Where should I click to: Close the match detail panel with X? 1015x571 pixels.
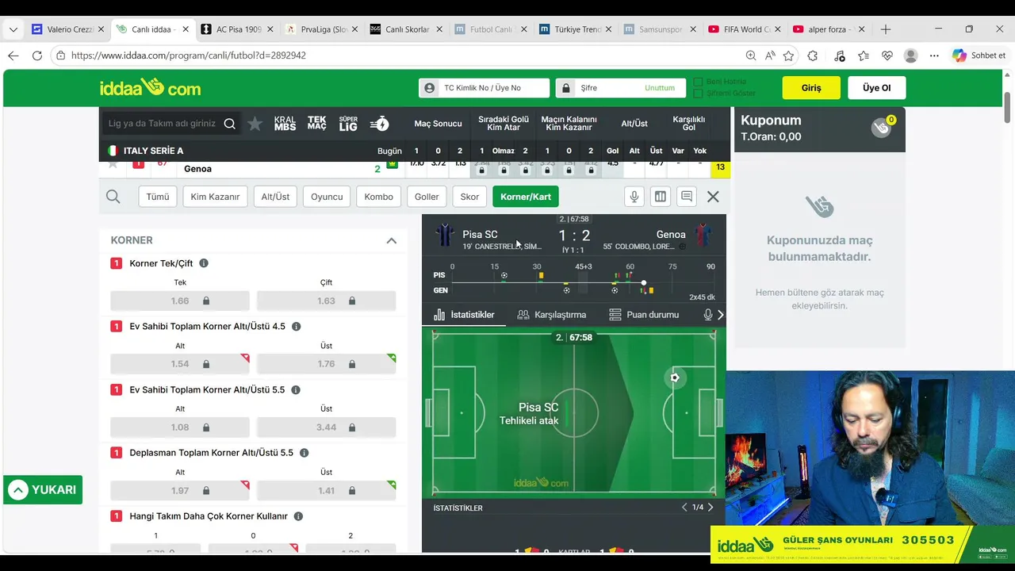tap(713, 197)
